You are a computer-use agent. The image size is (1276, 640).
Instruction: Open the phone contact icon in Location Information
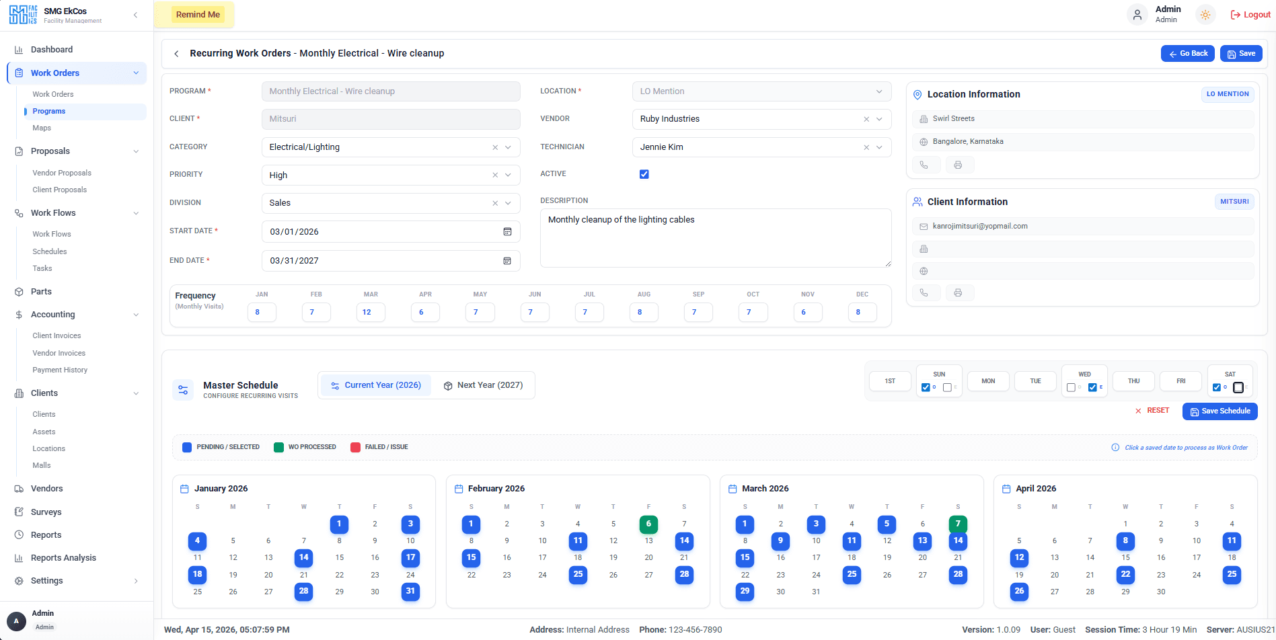926,164
